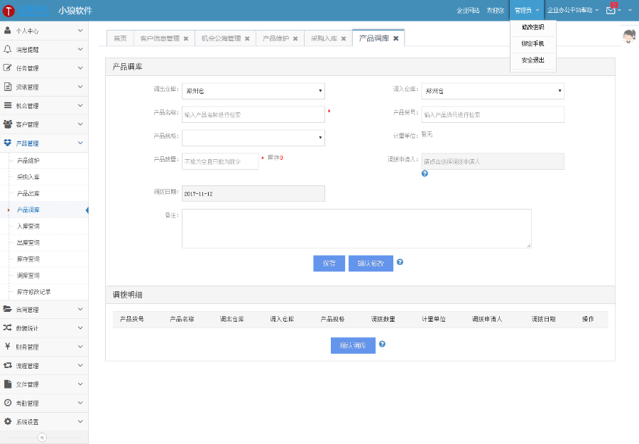
Task: Click the help icon beside 调拨申请人
Action: point(425,173)
